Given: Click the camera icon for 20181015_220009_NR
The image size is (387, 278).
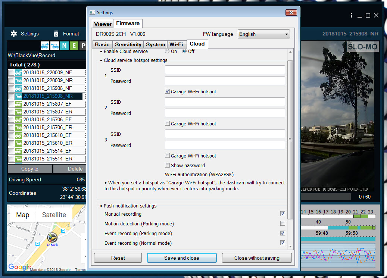Looking at the screenshot, I should pos(19,81).
